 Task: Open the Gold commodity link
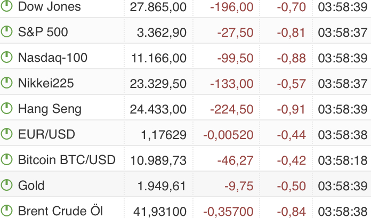coord(31,185)
